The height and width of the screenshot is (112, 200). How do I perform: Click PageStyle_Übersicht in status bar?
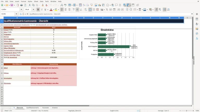pos(75,111)
